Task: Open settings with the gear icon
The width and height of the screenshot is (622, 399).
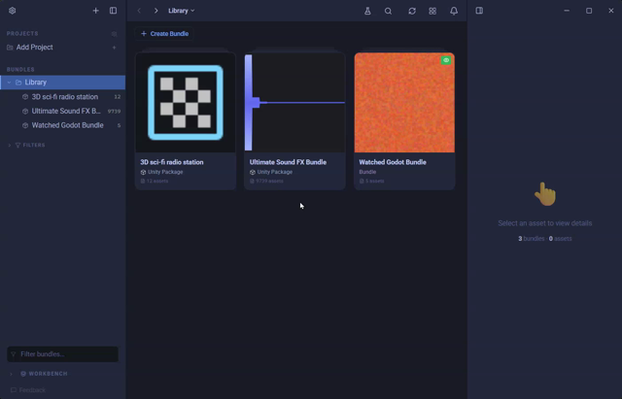Action: pos(13,11)
